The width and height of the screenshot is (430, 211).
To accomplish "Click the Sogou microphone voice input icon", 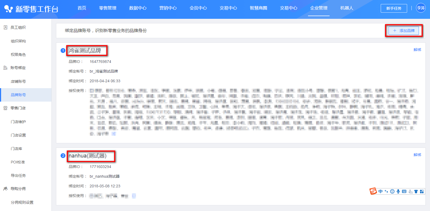I will pyautogui.click(x=398, y=191).
